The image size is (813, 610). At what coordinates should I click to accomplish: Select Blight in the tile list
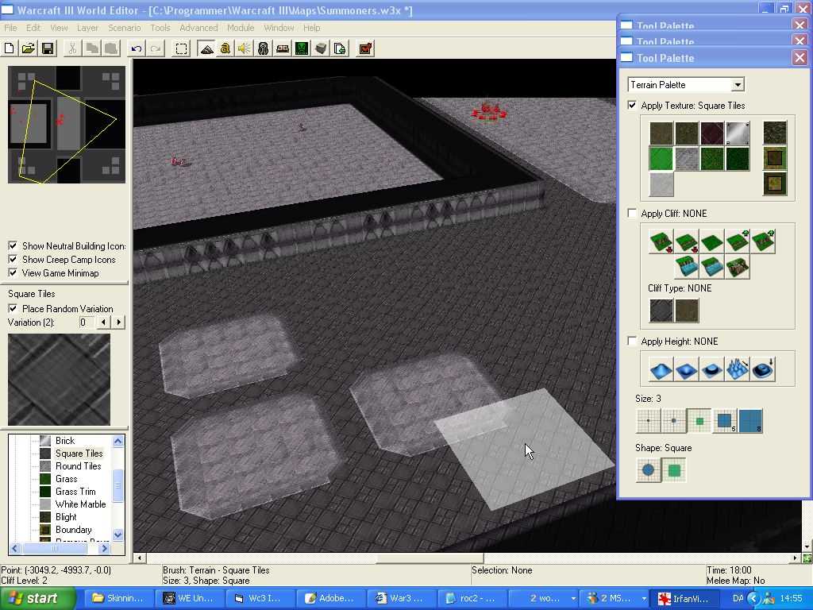(x=66, y=516)
